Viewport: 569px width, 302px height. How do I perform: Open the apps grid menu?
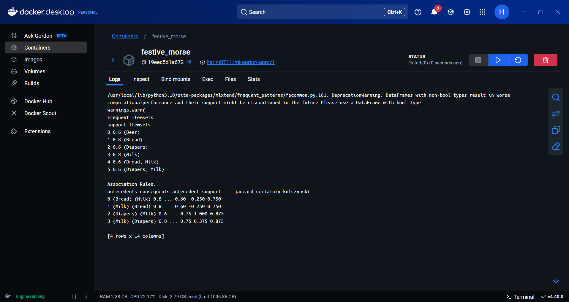482,12
